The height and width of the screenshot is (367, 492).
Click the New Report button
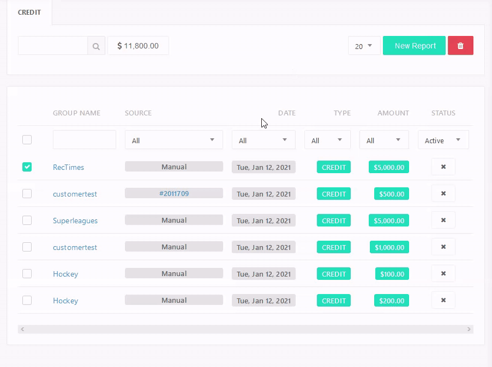pyautogui.click(x=414, y=46)
